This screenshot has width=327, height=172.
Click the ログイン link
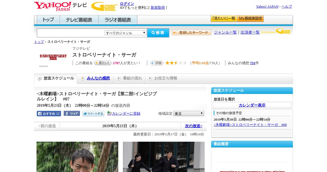tap(127, 4)
